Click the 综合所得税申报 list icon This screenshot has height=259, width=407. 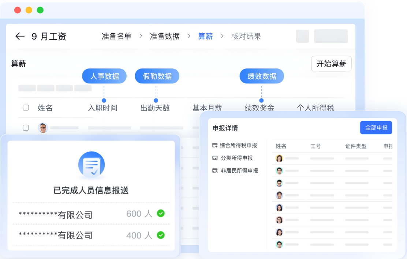point(215,146)
